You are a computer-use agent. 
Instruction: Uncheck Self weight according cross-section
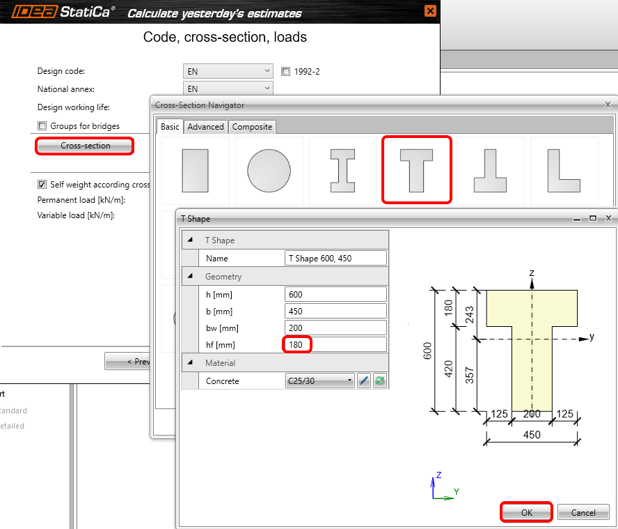(42, 185)
